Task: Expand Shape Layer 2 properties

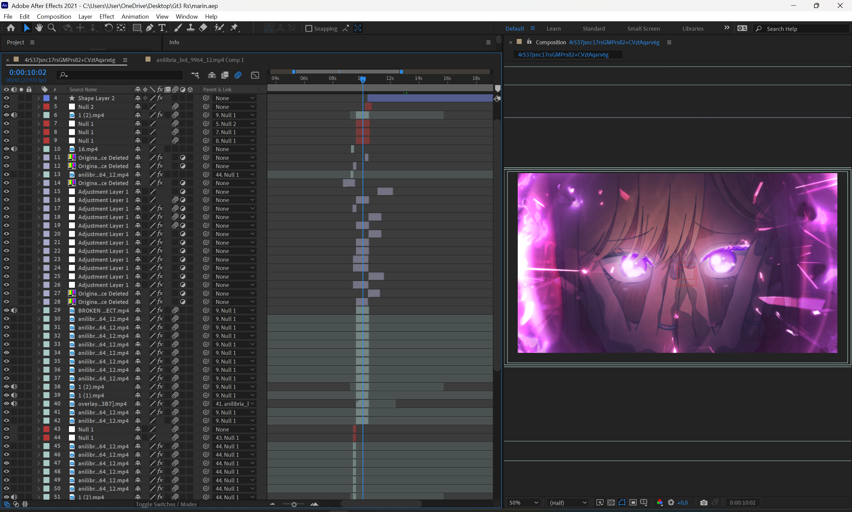Action: pyautogui.click(x=39, y=98)
